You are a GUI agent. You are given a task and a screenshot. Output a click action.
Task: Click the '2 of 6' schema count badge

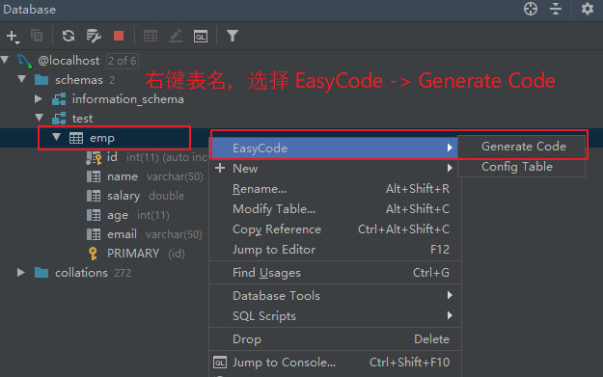[x=123, y=61]
